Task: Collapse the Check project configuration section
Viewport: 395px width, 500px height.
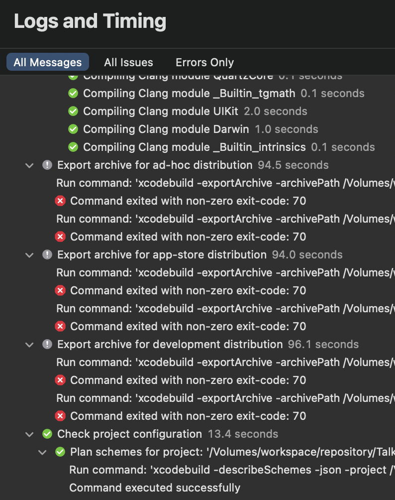Action: (x=30, y=434)
